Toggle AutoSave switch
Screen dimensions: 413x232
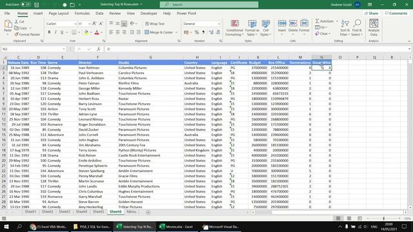point(26,5)
